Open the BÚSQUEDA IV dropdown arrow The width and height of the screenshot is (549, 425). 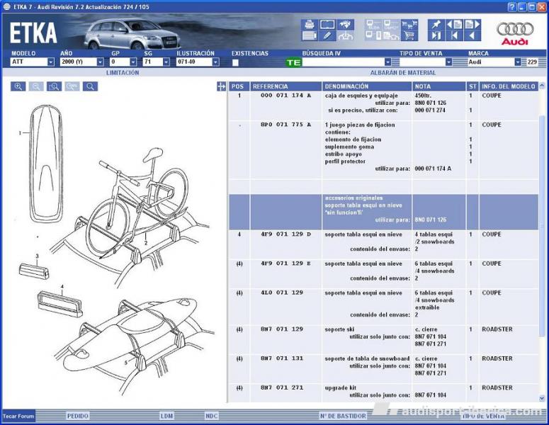tap(387, 62)
